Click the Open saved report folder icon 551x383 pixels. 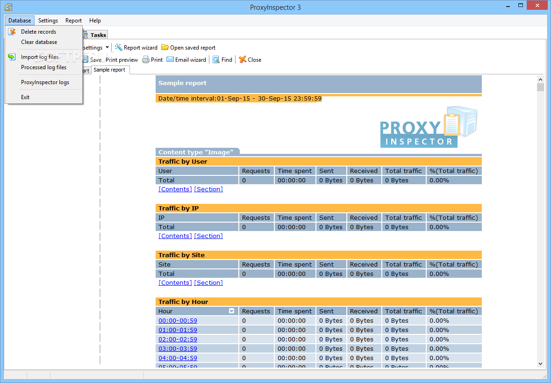tap(165, 47)
